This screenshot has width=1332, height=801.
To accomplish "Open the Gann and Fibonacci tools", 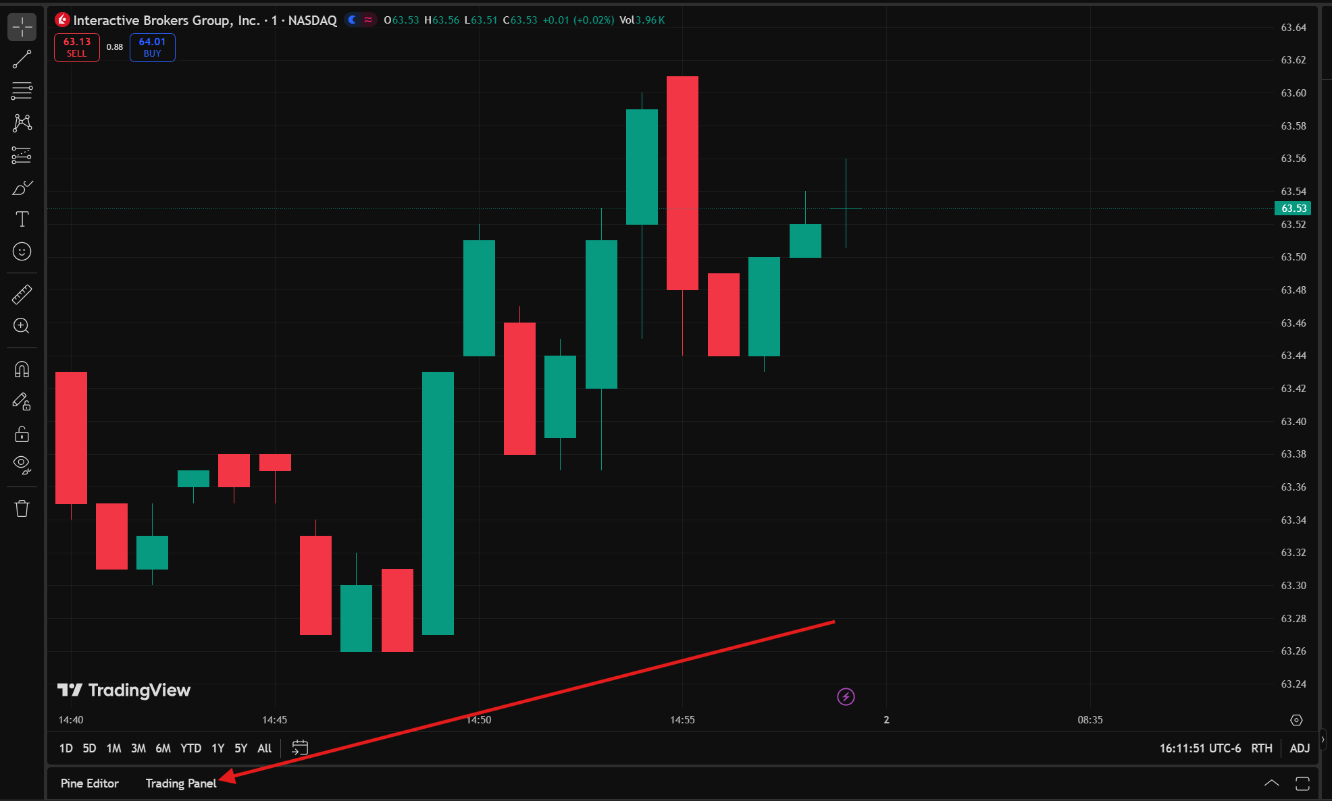I will [x=22, y=90].
